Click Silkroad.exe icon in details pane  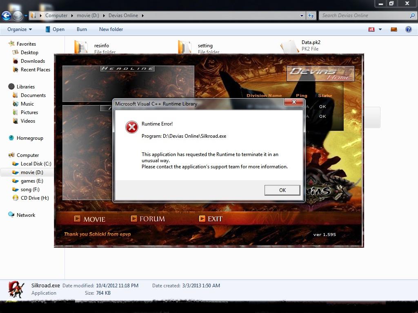16,290
